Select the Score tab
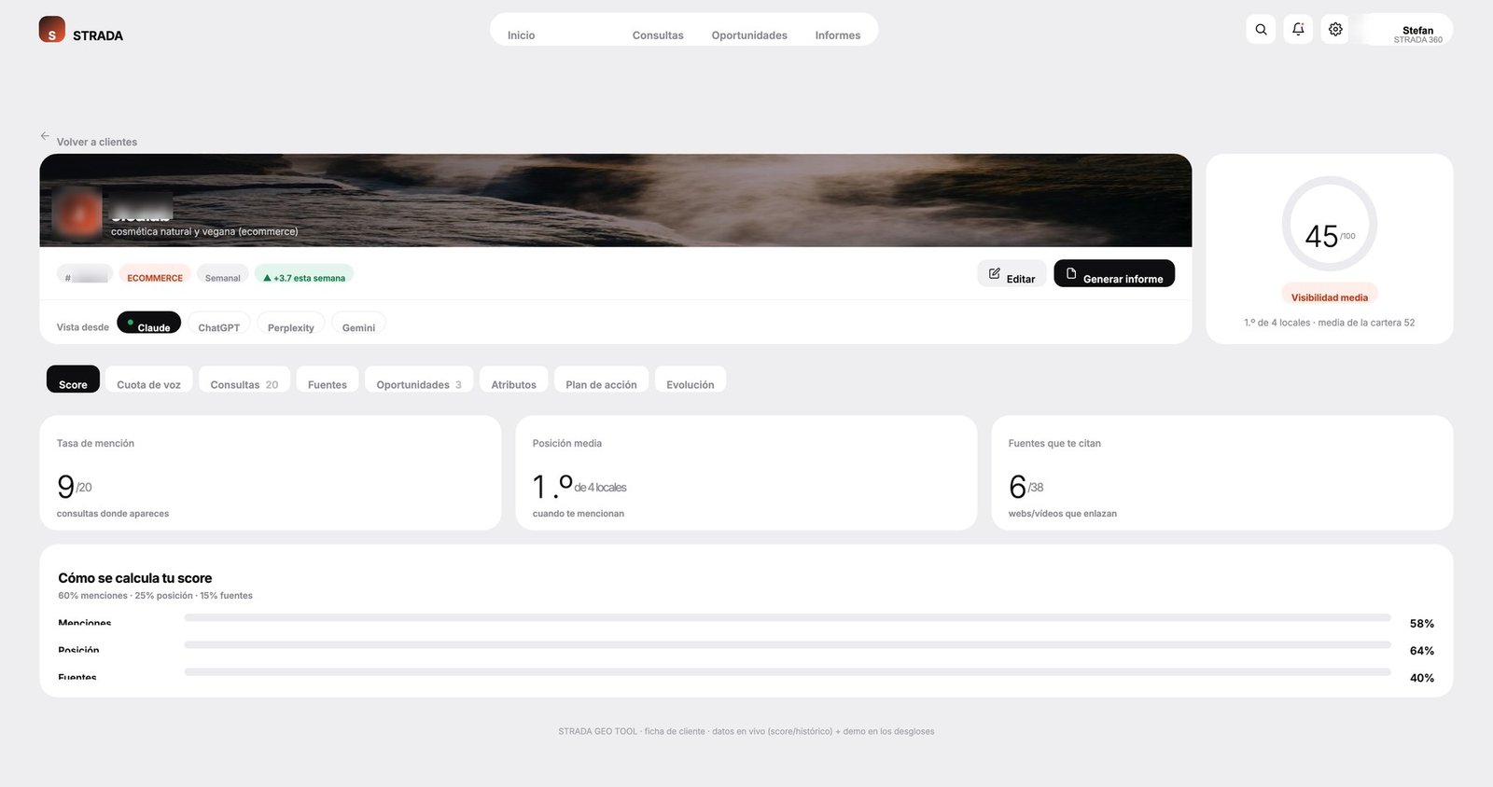Image resolution: width=1493 pixels, height=787 pixels. [x=73, y=380]
